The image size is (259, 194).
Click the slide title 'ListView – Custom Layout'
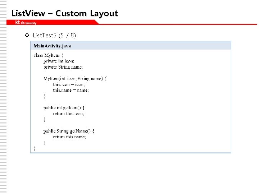click(x=65, y=14)
